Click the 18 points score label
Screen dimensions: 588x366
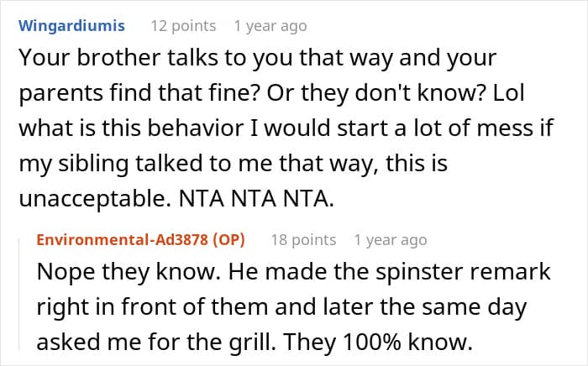tap(303, 240)
